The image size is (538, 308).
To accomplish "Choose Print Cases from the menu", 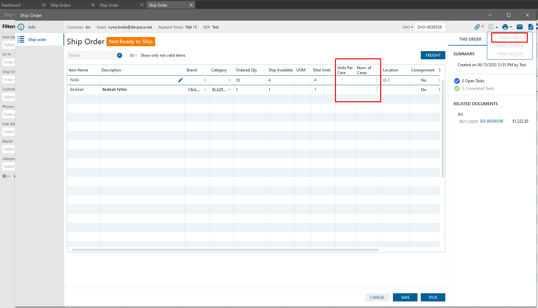I will click(510, 38).
